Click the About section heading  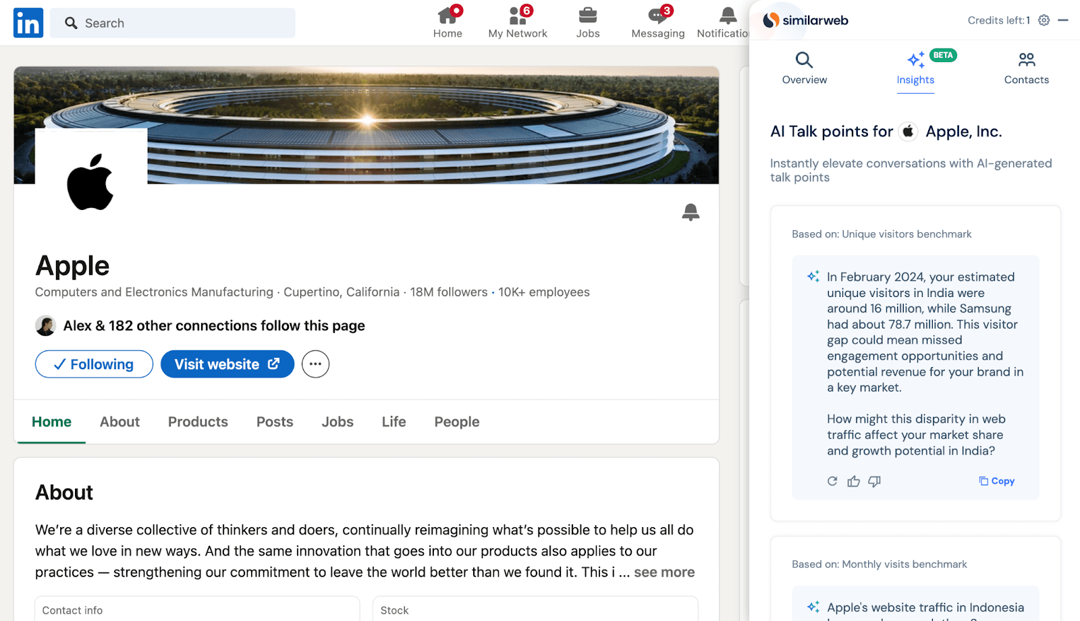64,493
